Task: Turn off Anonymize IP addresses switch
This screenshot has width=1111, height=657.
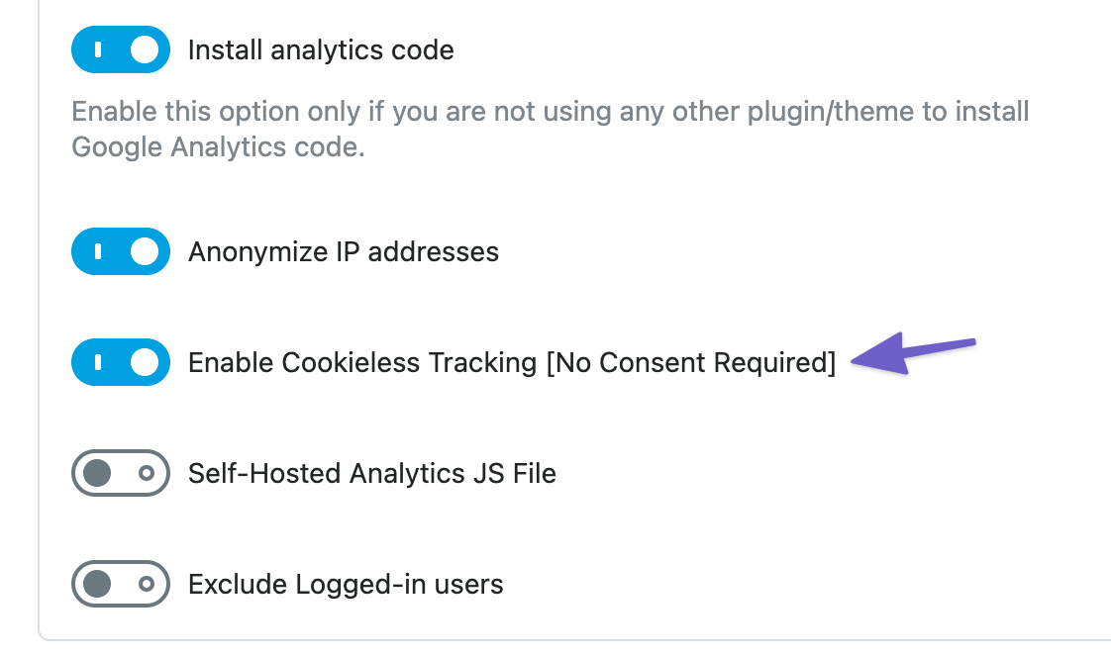Action: [121, 251]
